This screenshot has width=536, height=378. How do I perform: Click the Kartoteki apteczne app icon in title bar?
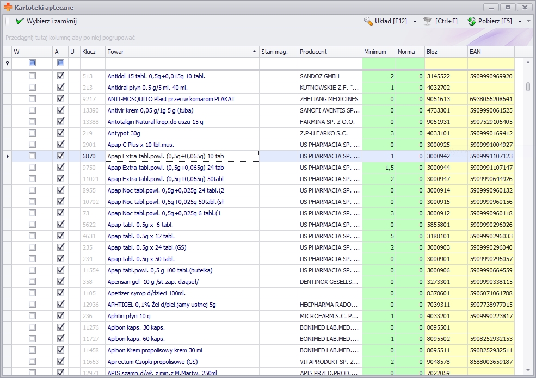[8, 8]
